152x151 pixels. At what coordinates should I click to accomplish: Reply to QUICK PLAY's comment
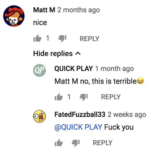tap(111, 97)
